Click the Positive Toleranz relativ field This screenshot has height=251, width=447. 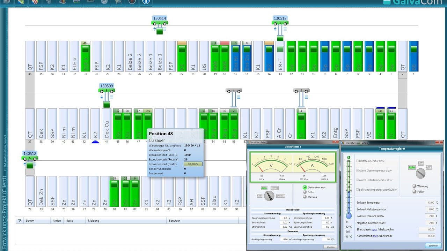pos(430,216)
